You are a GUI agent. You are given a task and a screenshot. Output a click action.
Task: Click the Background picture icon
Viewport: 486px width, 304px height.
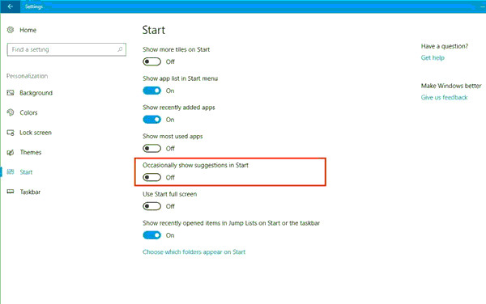coord(11,93)
